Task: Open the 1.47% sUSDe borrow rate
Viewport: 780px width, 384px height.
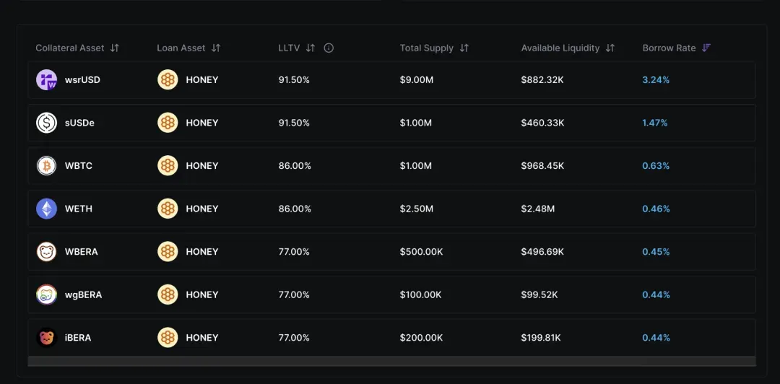Action: tap(654, 123)
